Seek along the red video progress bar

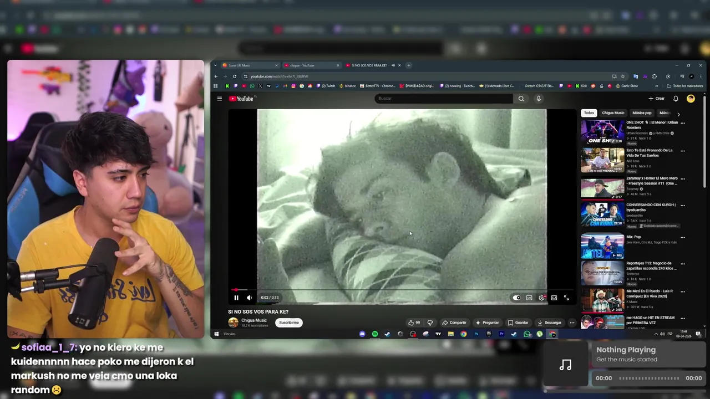[x=402, y=290]
